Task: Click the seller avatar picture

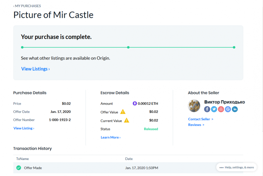Action: pyautogui.click(x=194, y=106)
